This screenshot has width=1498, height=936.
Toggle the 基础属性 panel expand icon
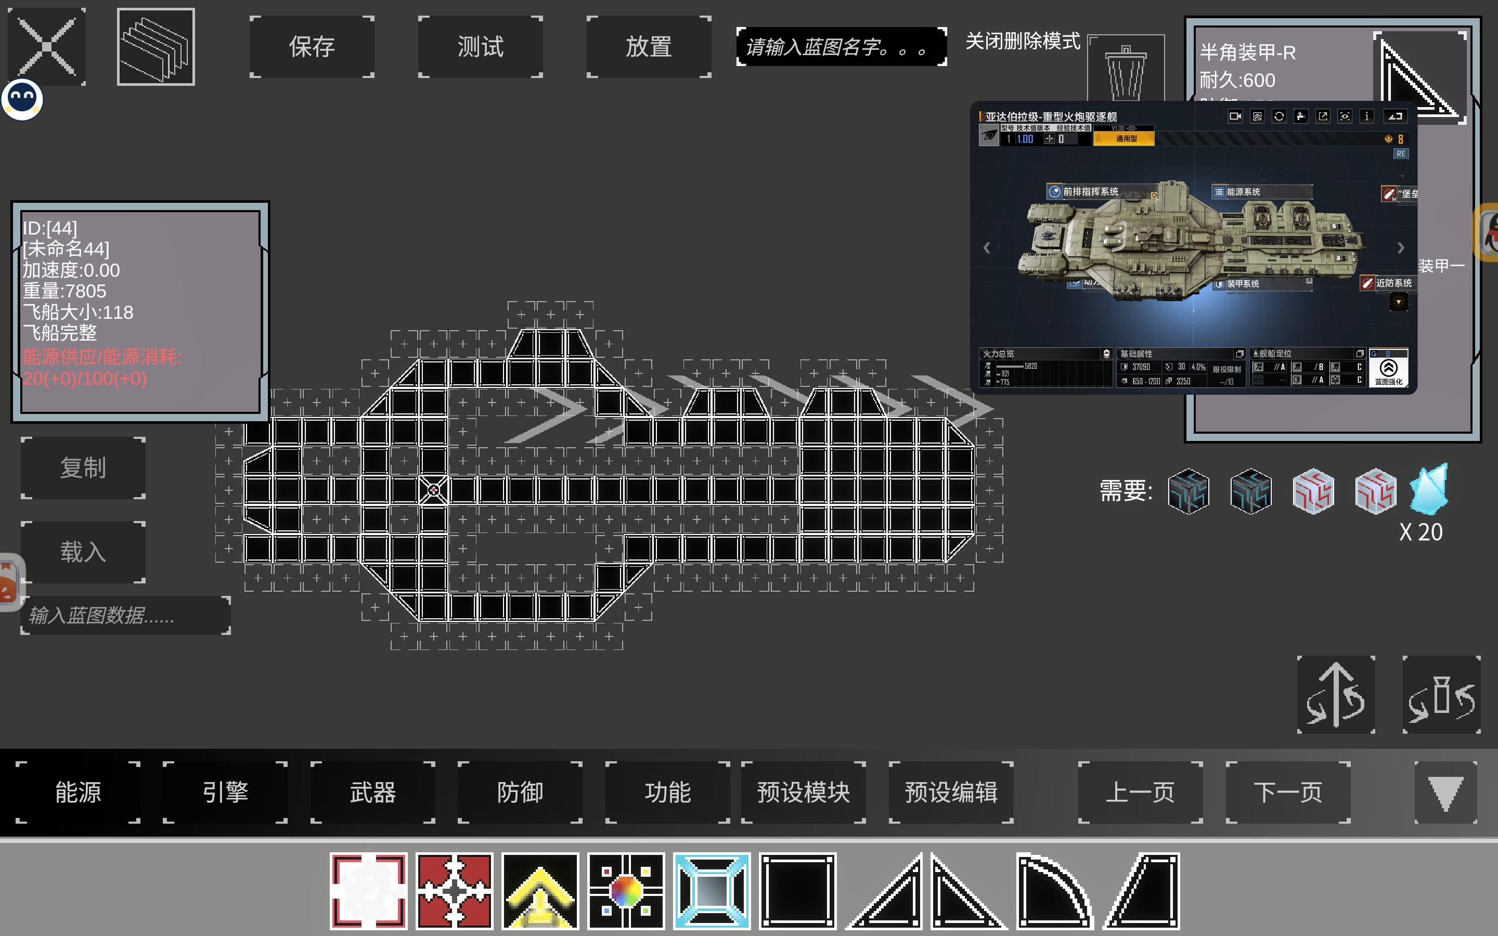click(1239, 354)
